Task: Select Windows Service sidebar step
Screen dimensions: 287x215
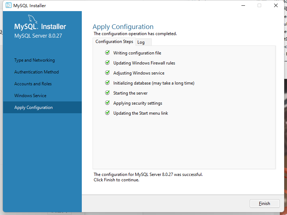Action: (30, 96)
